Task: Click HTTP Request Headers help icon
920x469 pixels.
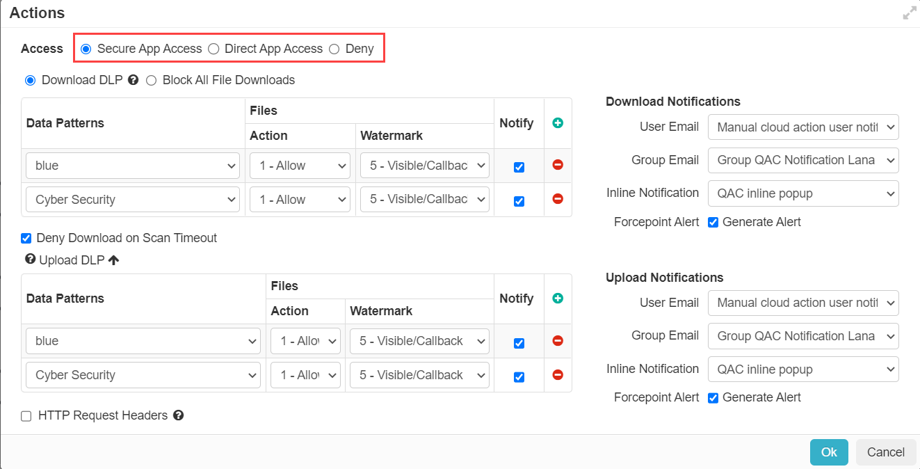Action: click(x=178, y=415)
